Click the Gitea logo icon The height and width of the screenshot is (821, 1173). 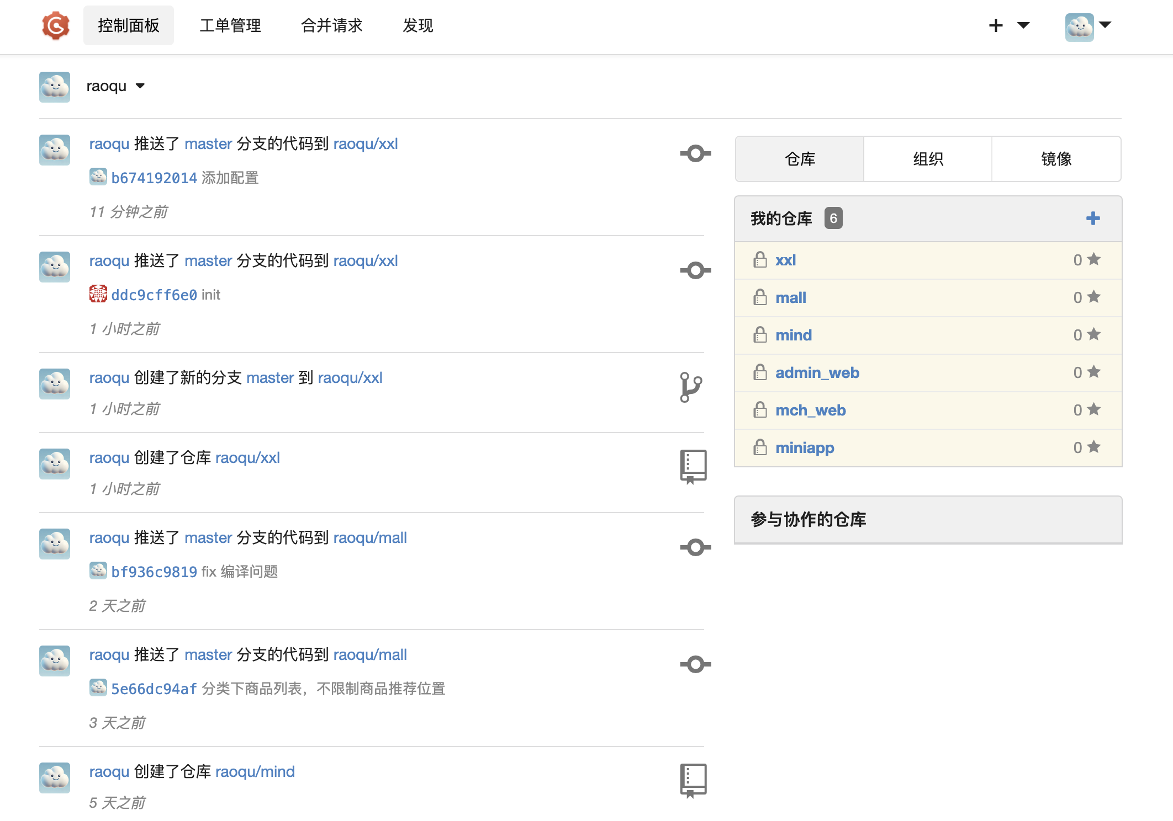point(56,26)
